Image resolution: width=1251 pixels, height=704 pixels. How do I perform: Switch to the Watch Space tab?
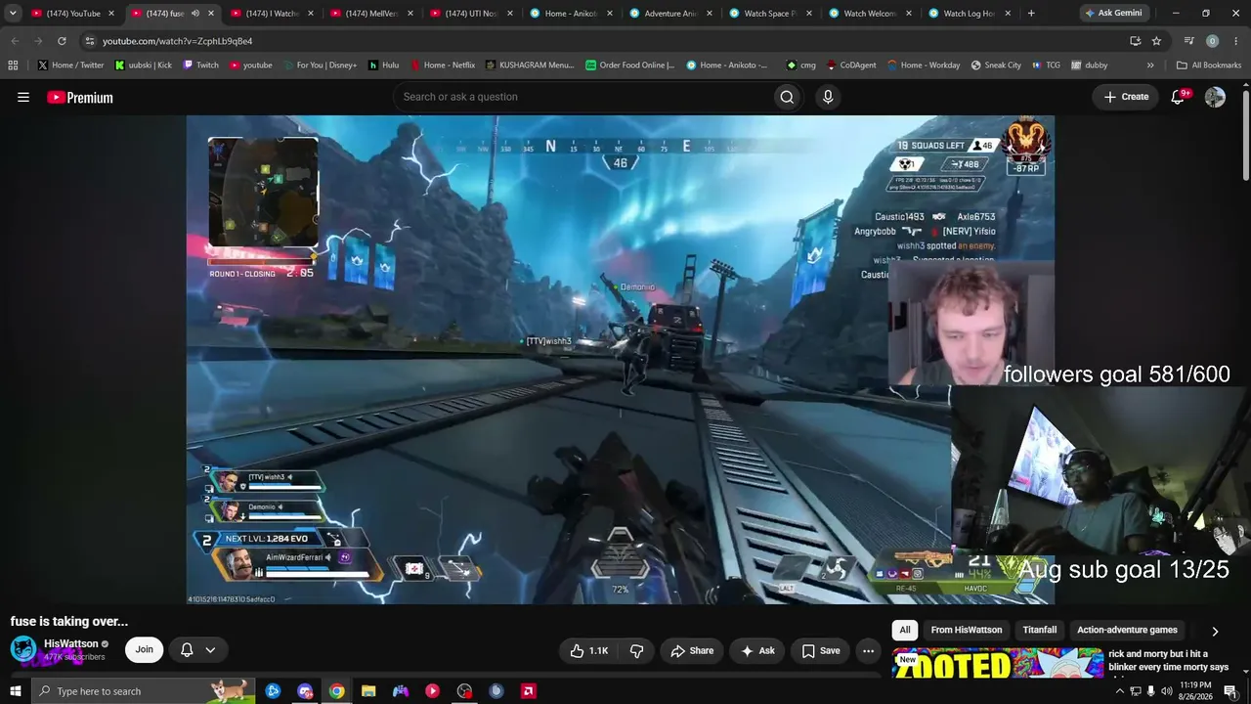(770, 14)
